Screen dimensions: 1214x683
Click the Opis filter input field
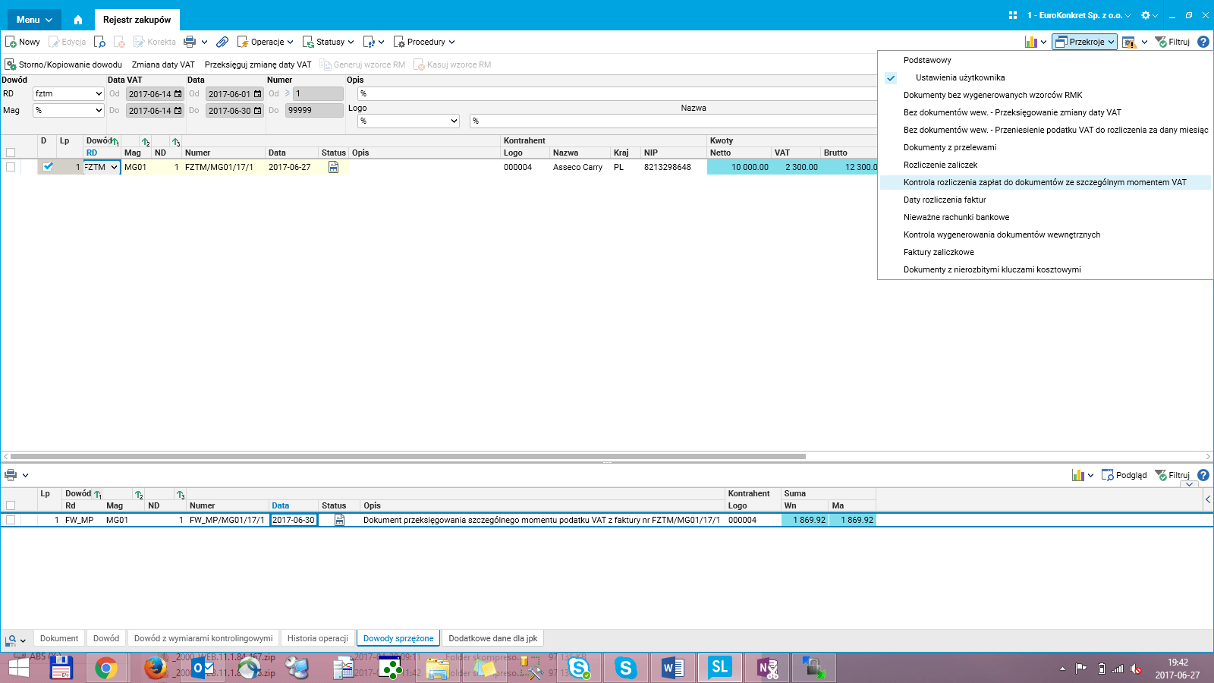618,94
